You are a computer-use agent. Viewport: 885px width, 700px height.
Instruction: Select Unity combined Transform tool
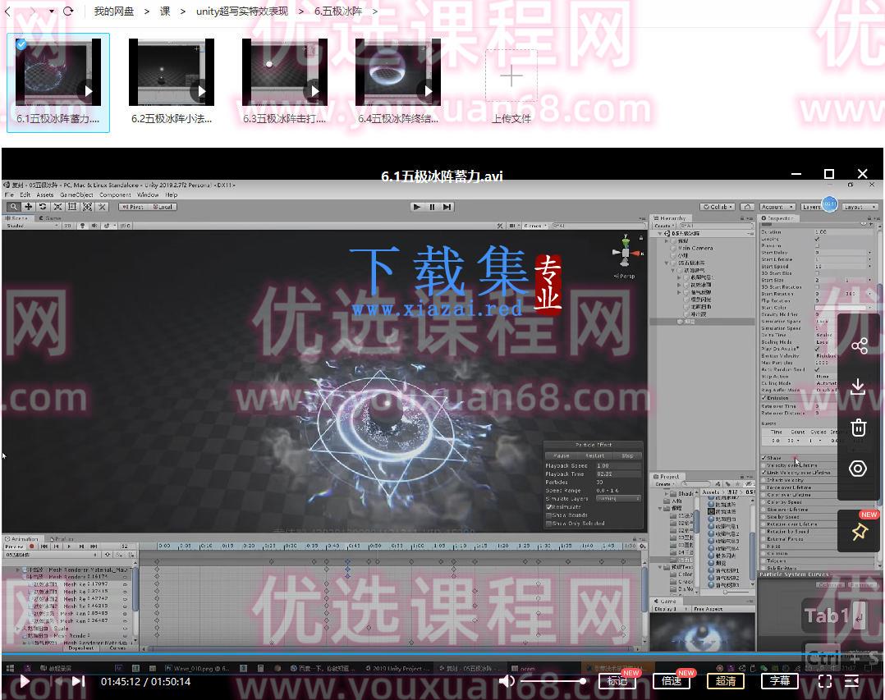pyautogui.click(x=87, y=207)
